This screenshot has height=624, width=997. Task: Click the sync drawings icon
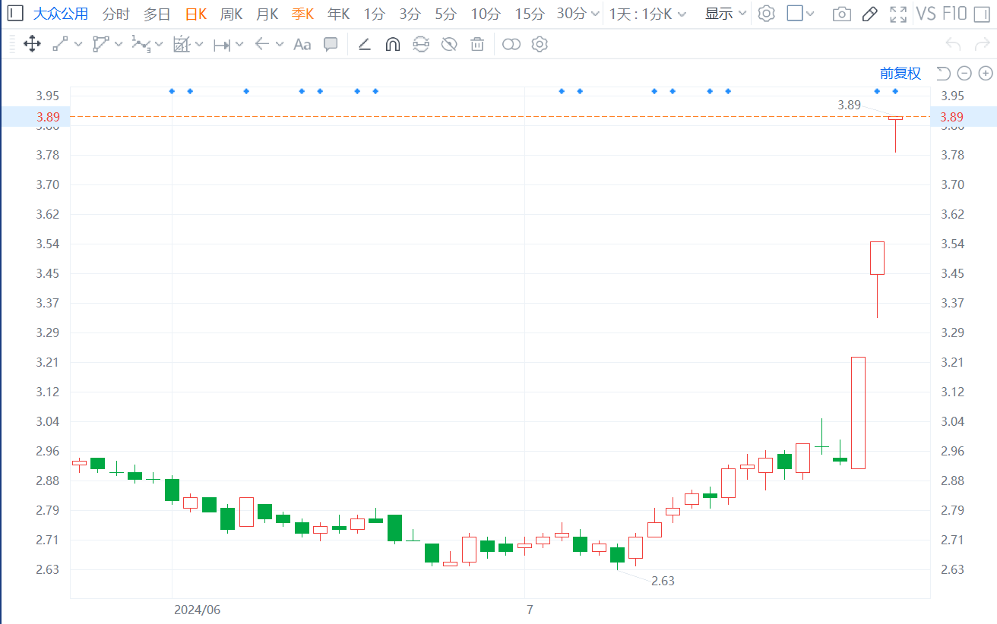[420, 44]
